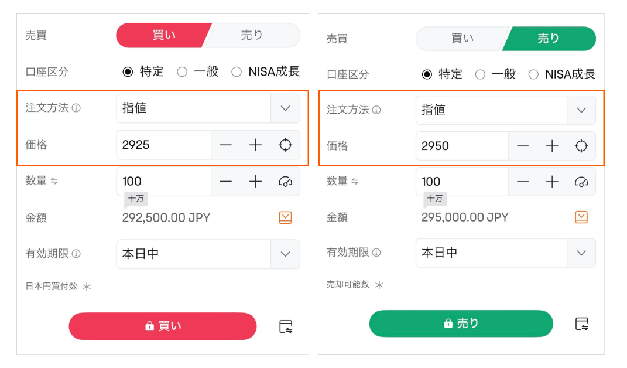Click orange icon next to 295,000.00 JPY
Image resolution: width=627 pixels, height=368 pixels.
click(581, 217)
